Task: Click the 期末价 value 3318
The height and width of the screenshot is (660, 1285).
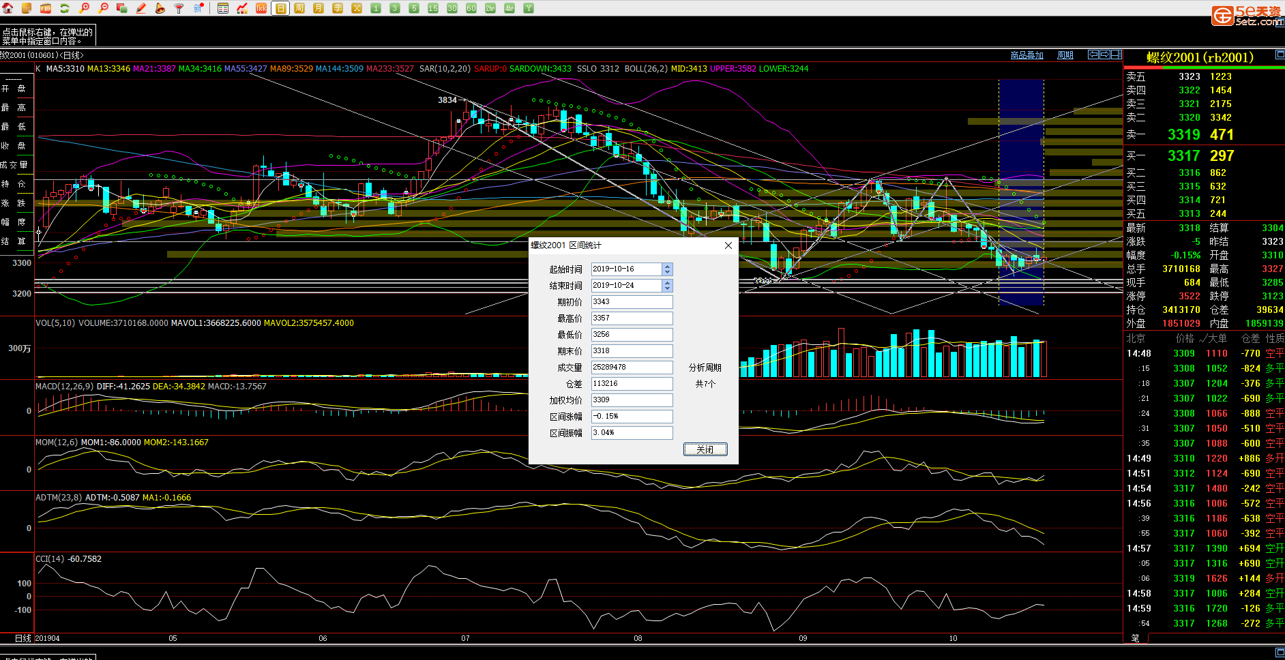Action: pos(632,351)
